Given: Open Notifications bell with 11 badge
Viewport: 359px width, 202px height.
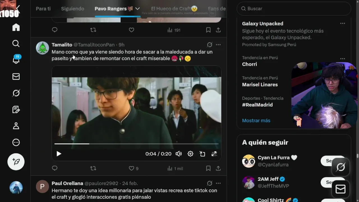Looking at the screenshot, I should click(x=16, y=60).
